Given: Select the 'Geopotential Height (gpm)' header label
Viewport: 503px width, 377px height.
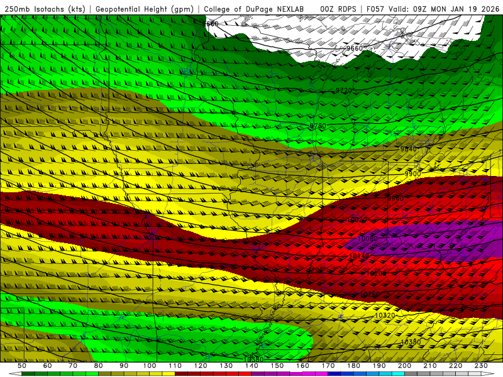Looking at the screenshot, I should (x=145, y=9).
